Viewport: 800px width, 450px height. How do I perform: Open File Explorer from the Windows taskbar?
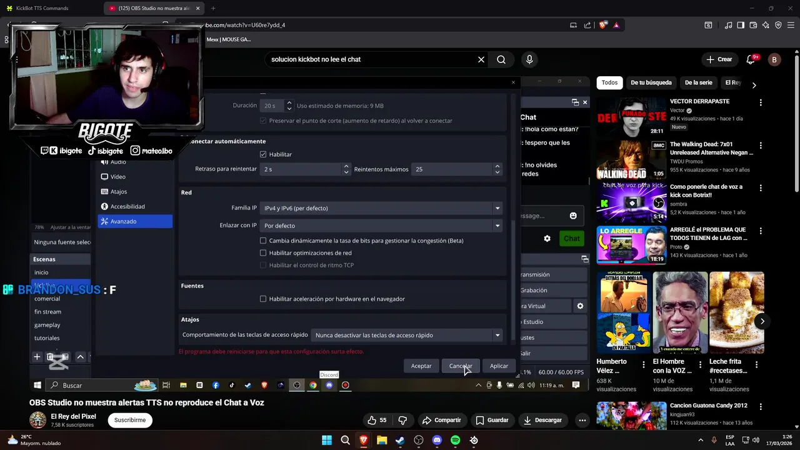coord(382,440)
